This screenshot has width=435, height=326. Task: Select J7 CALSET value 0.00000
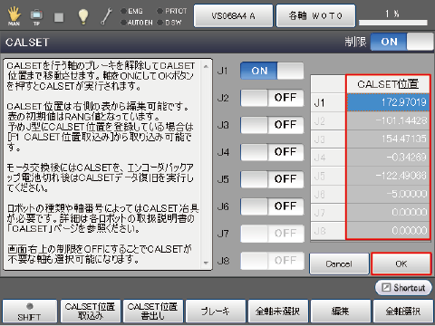(388, 213)
